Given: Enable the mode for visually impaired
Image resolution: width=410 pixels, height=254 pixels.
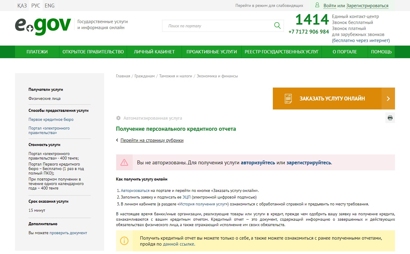Looking at the screenshot, I should pyautogui.click(x=269, y=6).
